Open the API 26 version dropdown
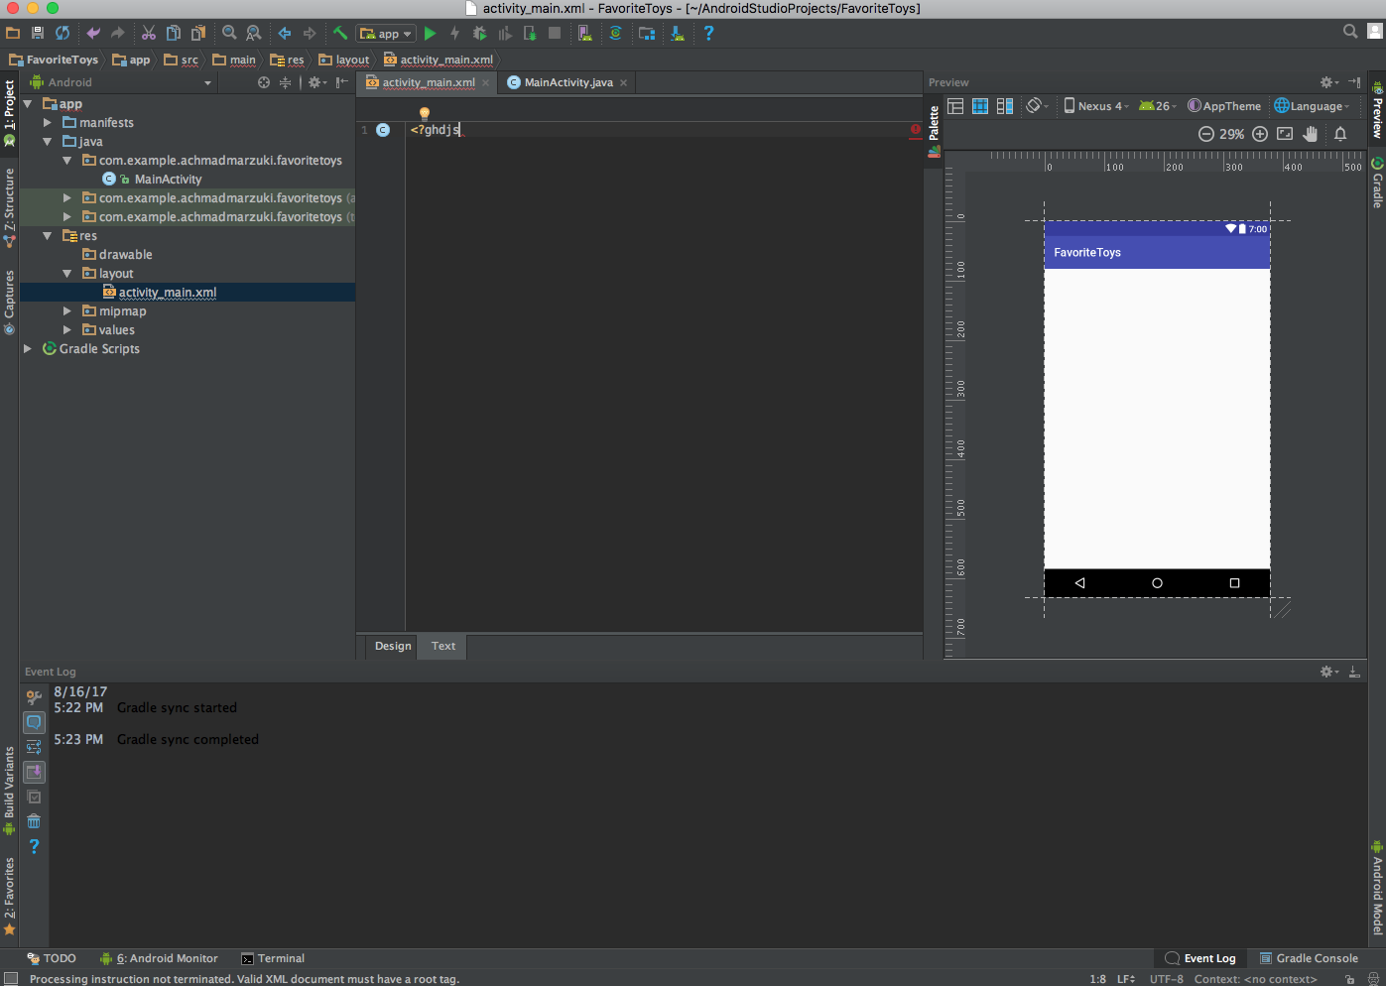The image size is (1386, 986). pos(1158,105)
